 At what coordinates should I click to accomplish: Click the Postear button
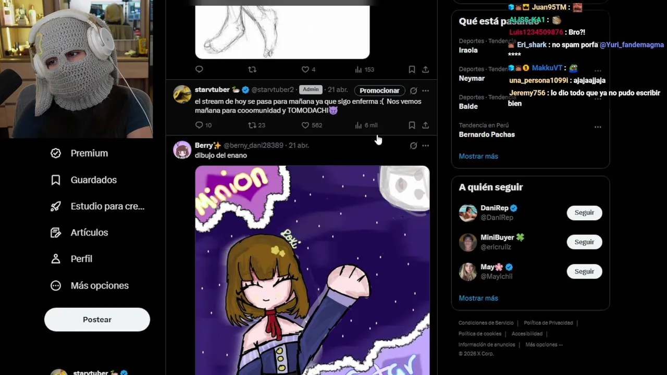97,320
